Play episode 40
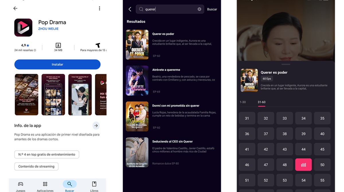The image size is (344, 192). click(322, 134)
